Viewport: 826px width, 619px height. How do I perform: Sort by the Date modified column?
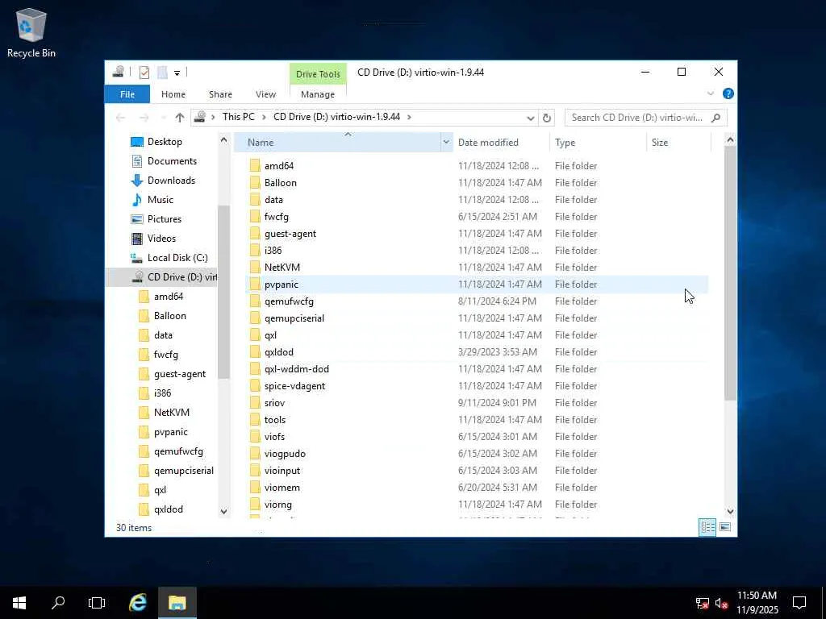(x=488, y=142)
